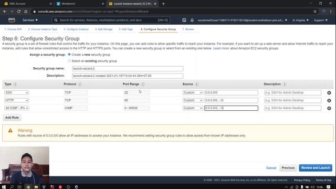
Task: Open Source Custom dropdown for HTTP rule
Action: [193, 100]
